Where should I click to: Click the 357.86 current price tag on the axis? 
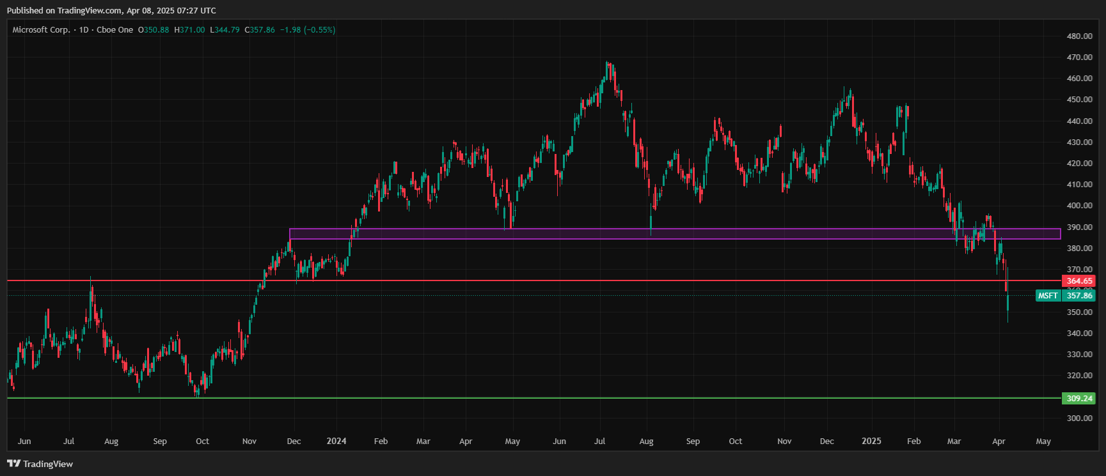[1079, 296]
